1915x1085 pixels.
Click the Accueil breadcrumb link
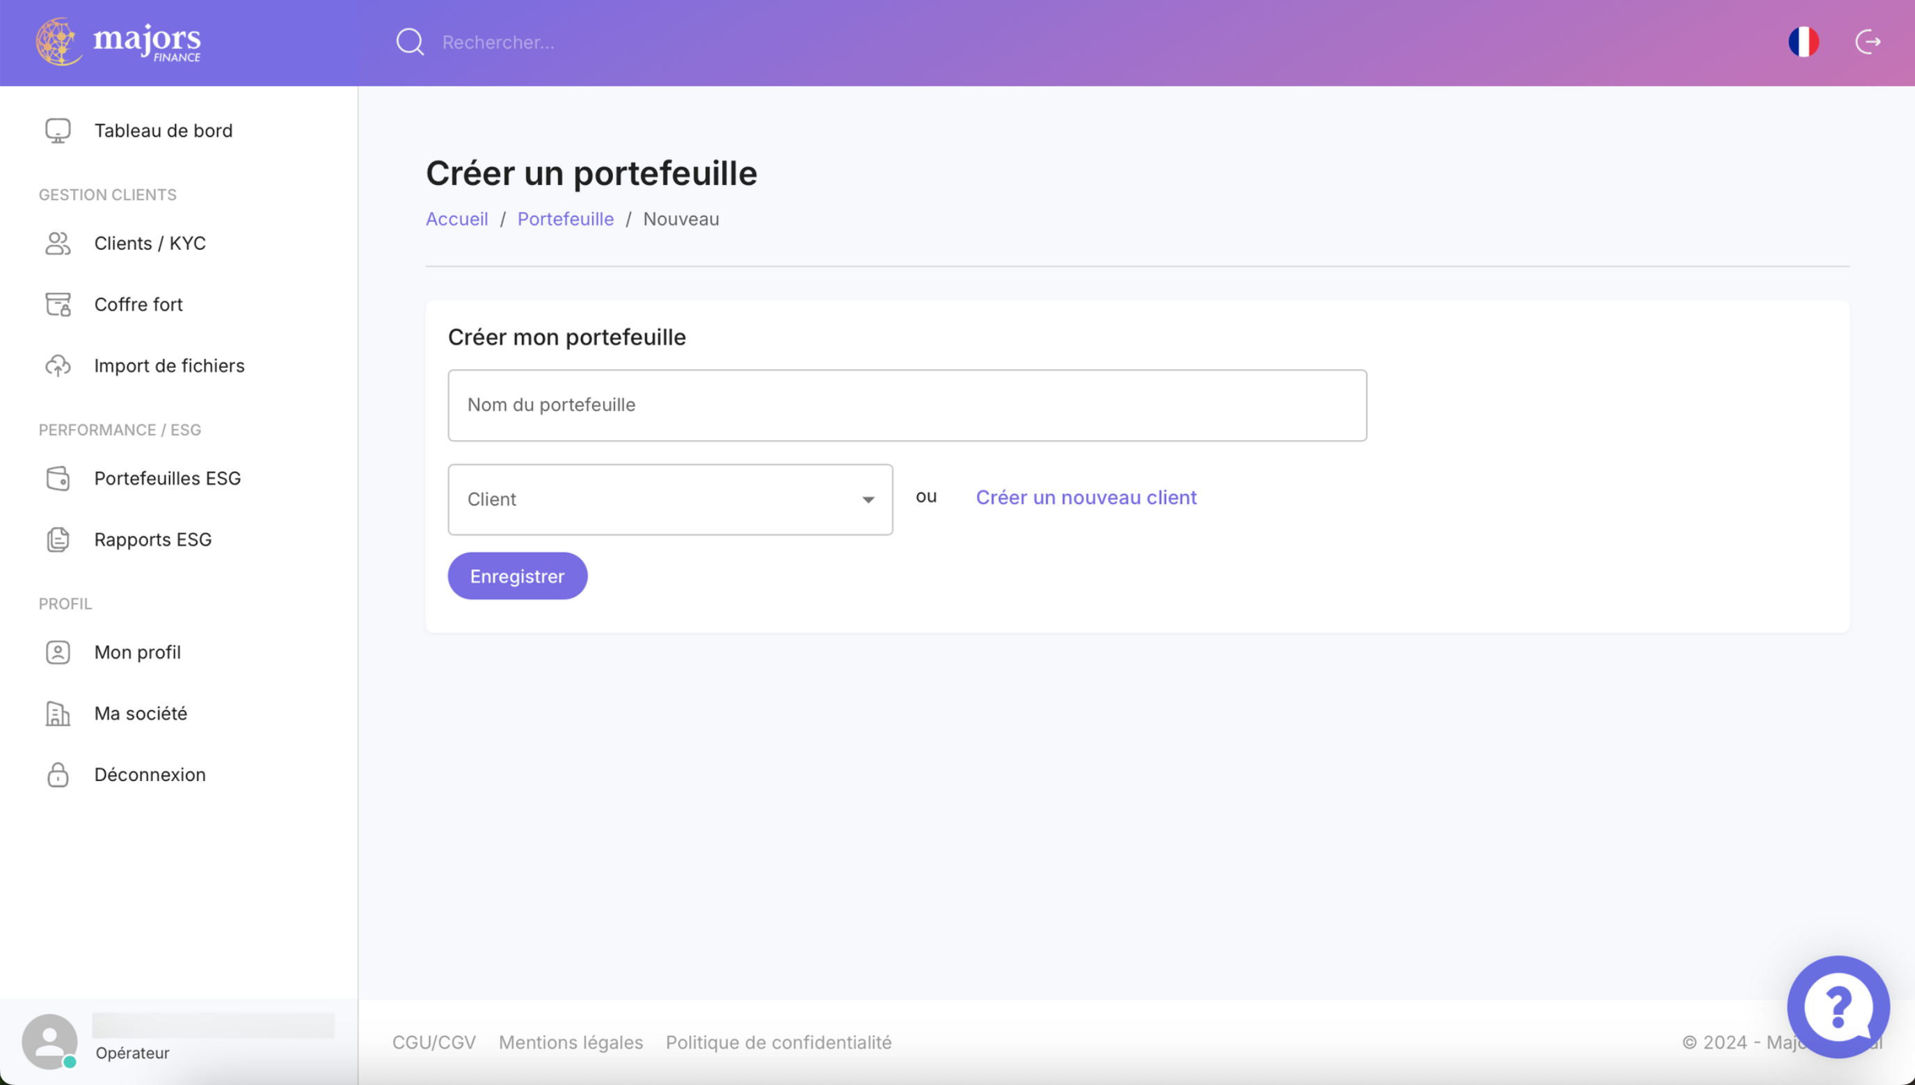point(456,219)
